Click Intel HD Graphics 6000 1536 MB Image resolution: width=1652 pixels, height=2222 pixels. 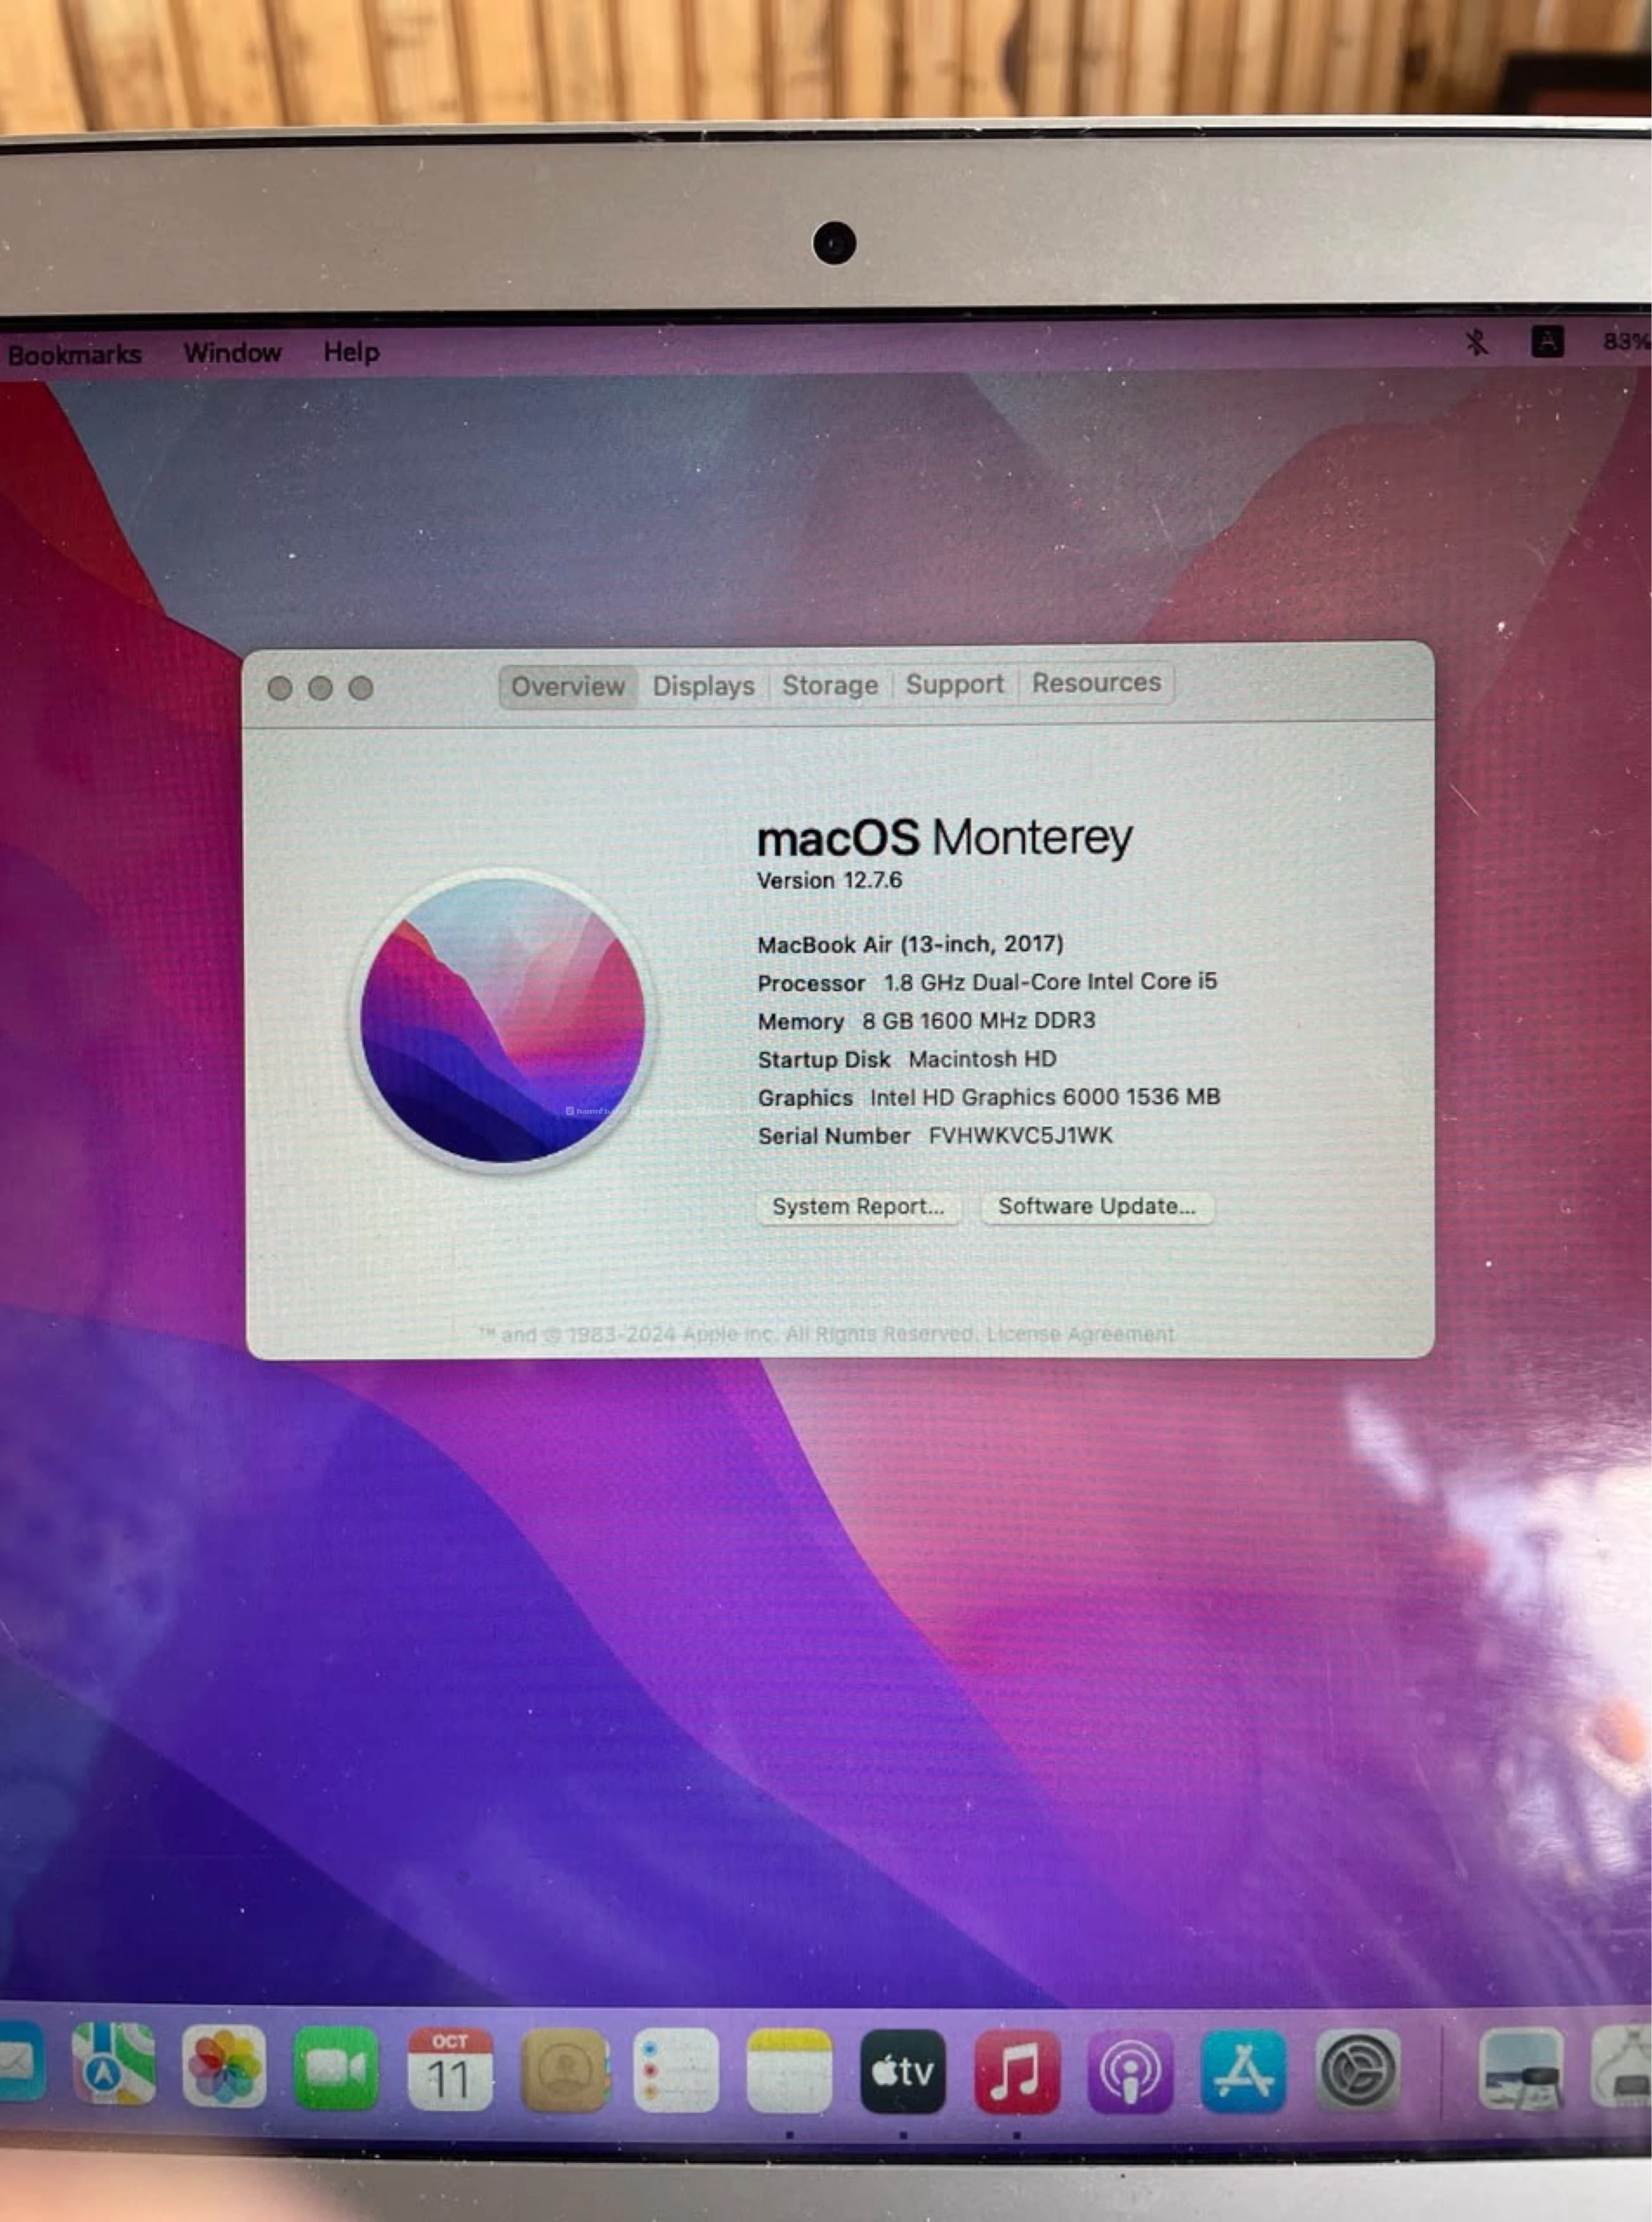point(1045,1097)
